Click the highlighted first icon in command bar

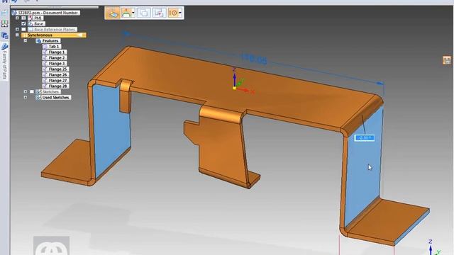[x=112, y=13]
